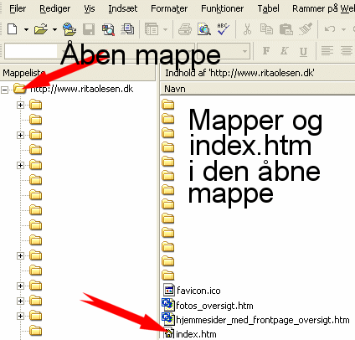
Task: Toggle the folder list pane icon
Action: 152,29
